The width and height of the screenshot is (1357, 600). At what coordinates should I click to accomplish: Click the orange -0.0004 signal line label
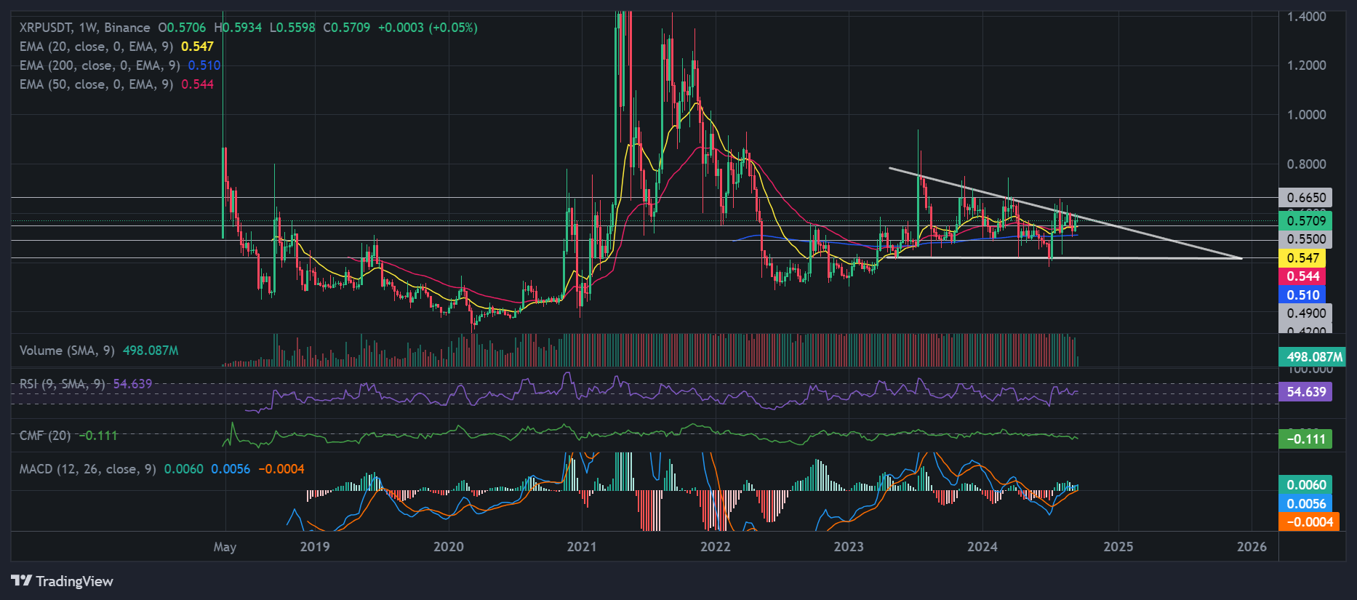1309,521
